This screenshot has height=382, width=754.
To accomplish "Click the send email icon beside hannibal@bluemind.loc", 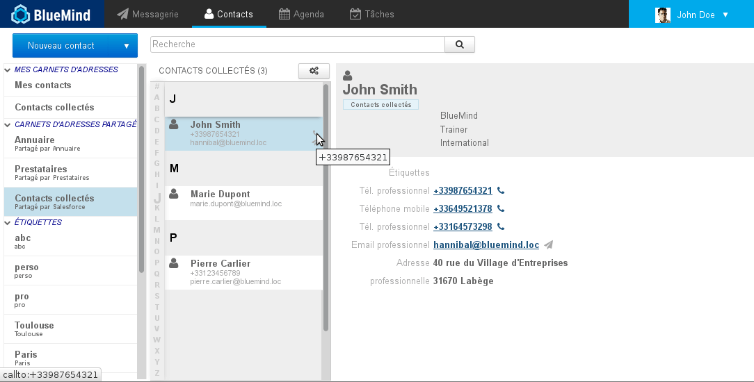I will coord(549,245).
